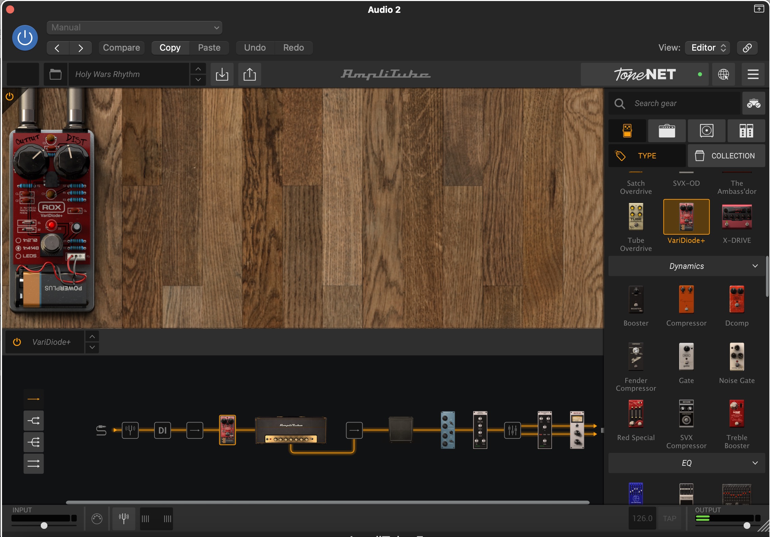Collapse the EQ section
770x537 pixels.
pos(687,463)
